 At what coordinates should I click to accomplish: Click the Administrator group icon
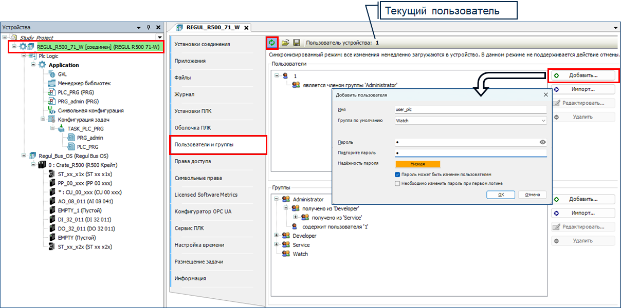(286, 199)
